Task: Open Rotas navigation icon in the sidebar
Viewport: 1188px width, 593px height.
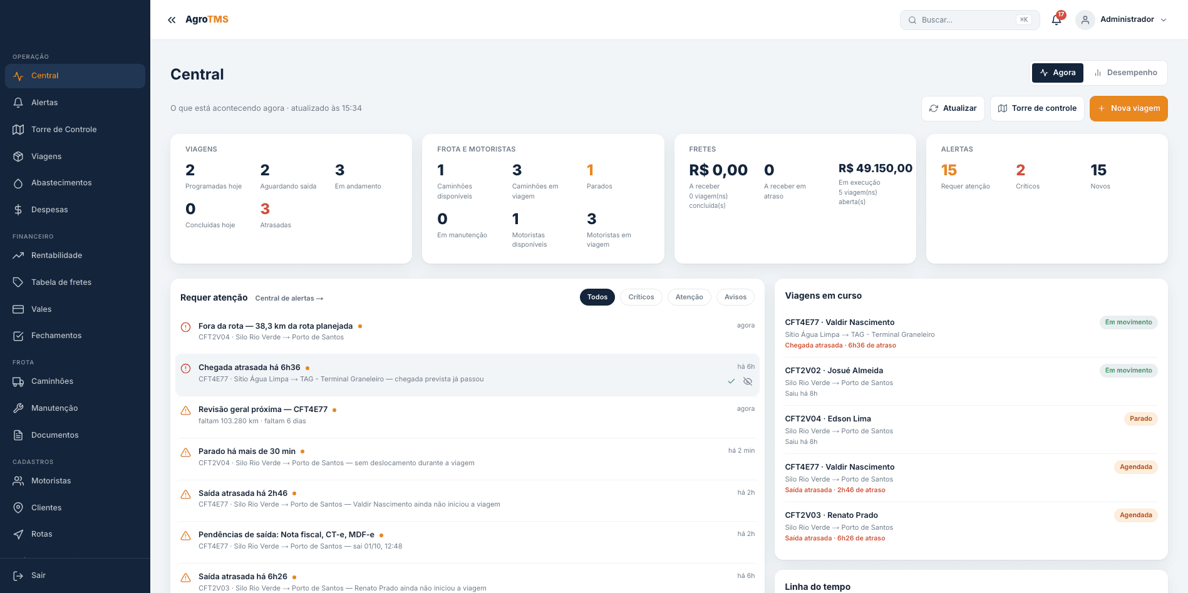Action: point(18,534)
